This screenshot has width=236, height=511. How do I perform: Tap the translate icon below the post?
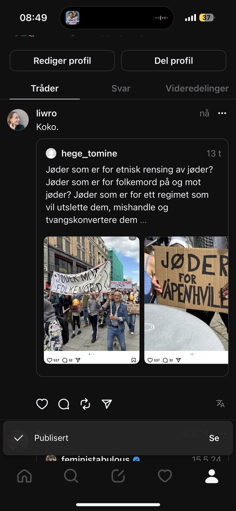click(x=220, y=403)
